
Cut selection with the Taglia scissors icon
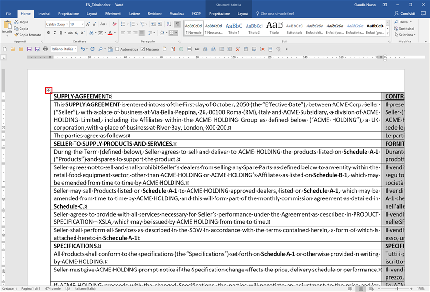point(16,22)
